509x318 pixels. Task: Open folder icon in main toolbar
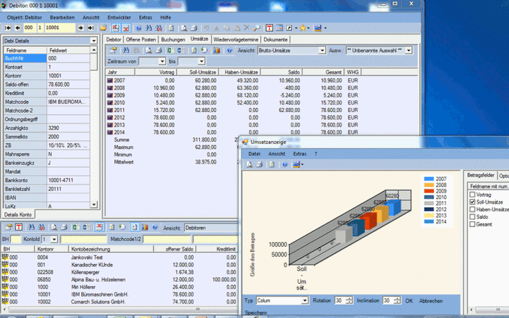click(103, 28)
